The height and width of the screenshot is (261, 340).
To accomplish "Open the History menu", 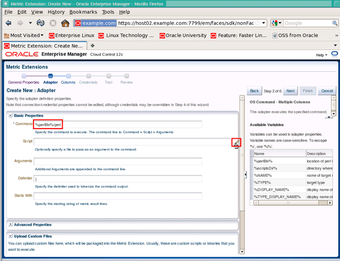I will [x=56, y=12].
